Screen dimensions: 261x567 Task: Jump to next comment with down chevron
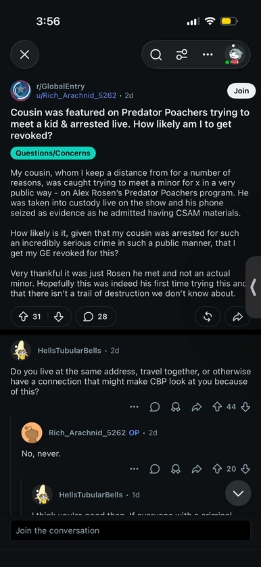click(238, 493)
